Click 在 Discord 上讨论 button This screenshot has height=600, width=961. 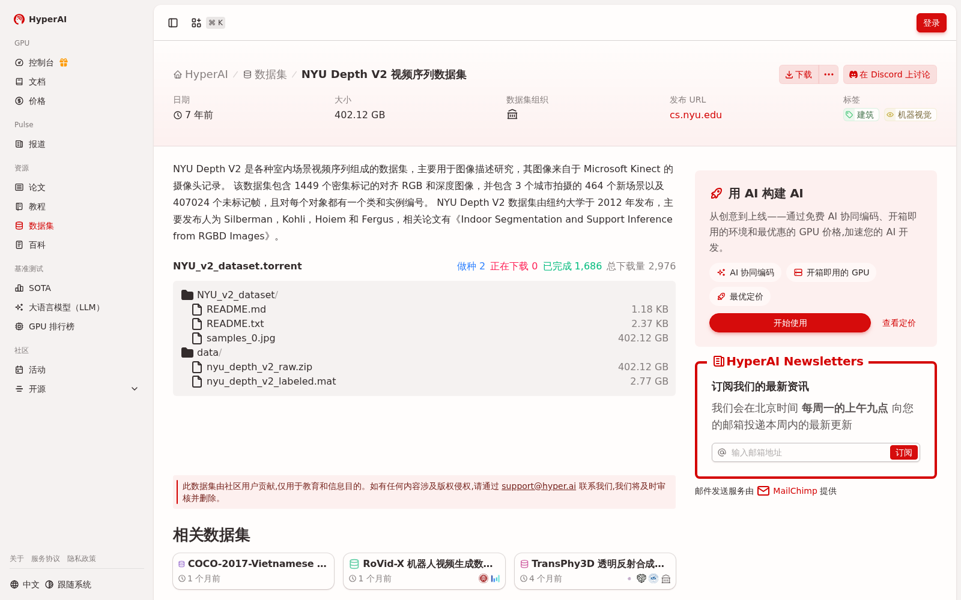pyautogui.click(x=890, y=74)
